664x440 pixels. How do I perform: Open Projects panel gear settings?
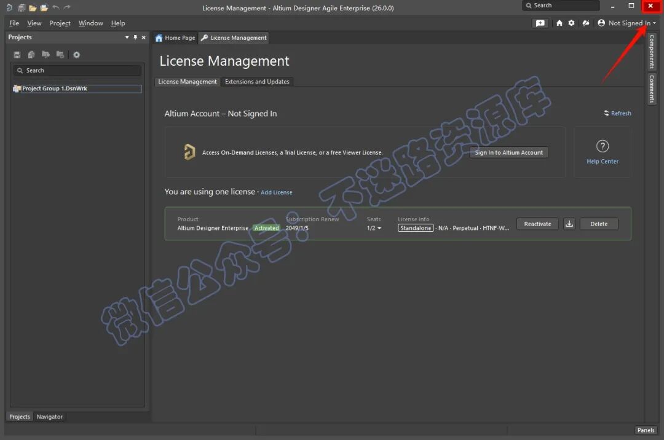(77, 55)
